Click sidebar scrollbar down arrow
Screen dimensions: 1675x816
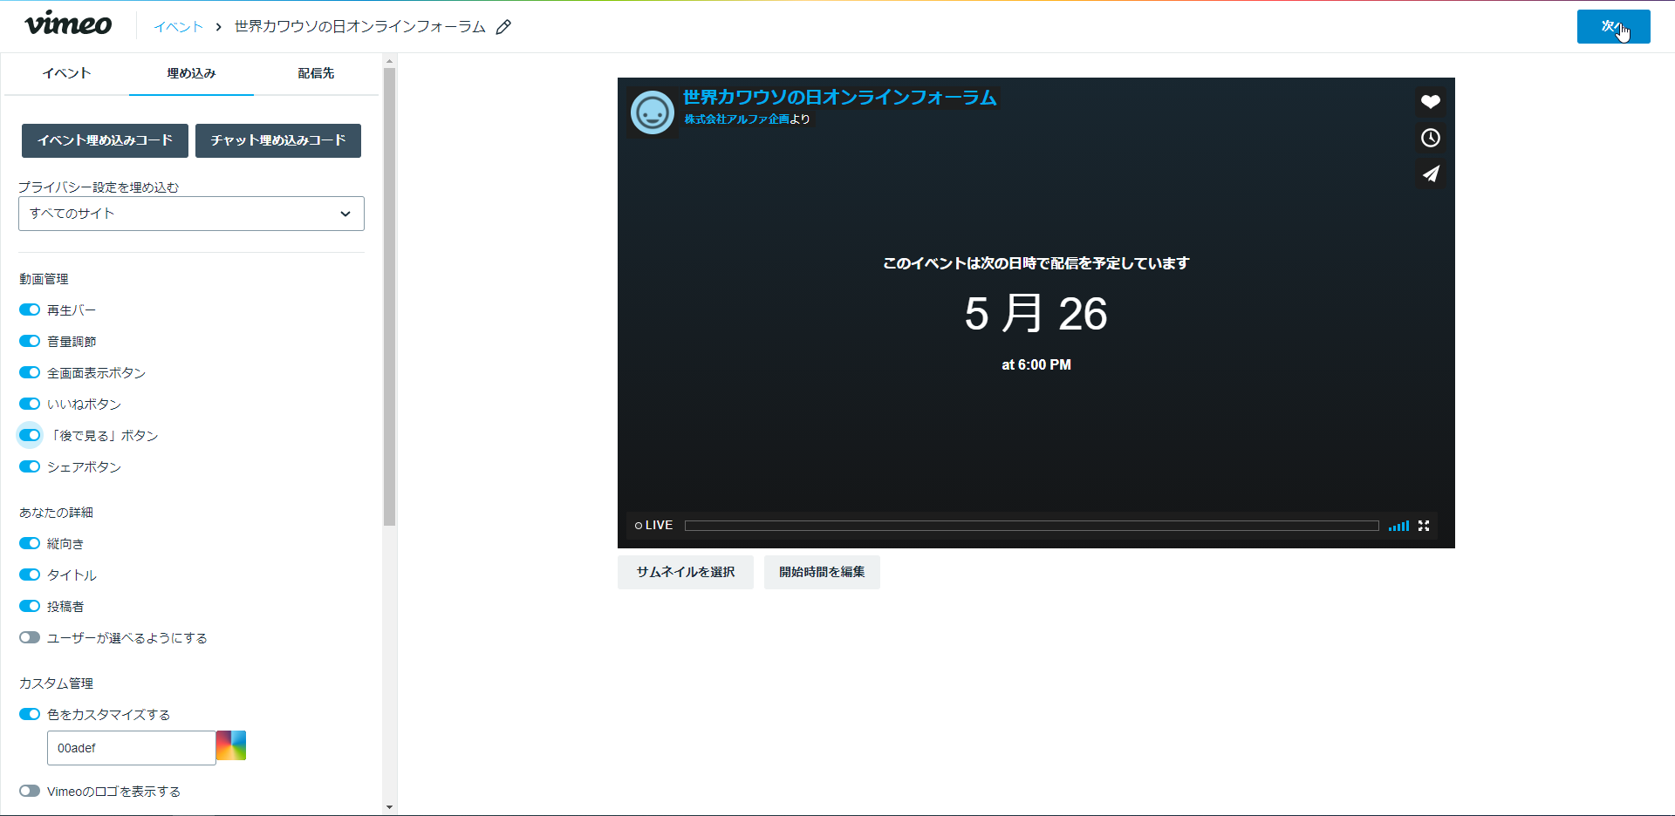(390, 807)
